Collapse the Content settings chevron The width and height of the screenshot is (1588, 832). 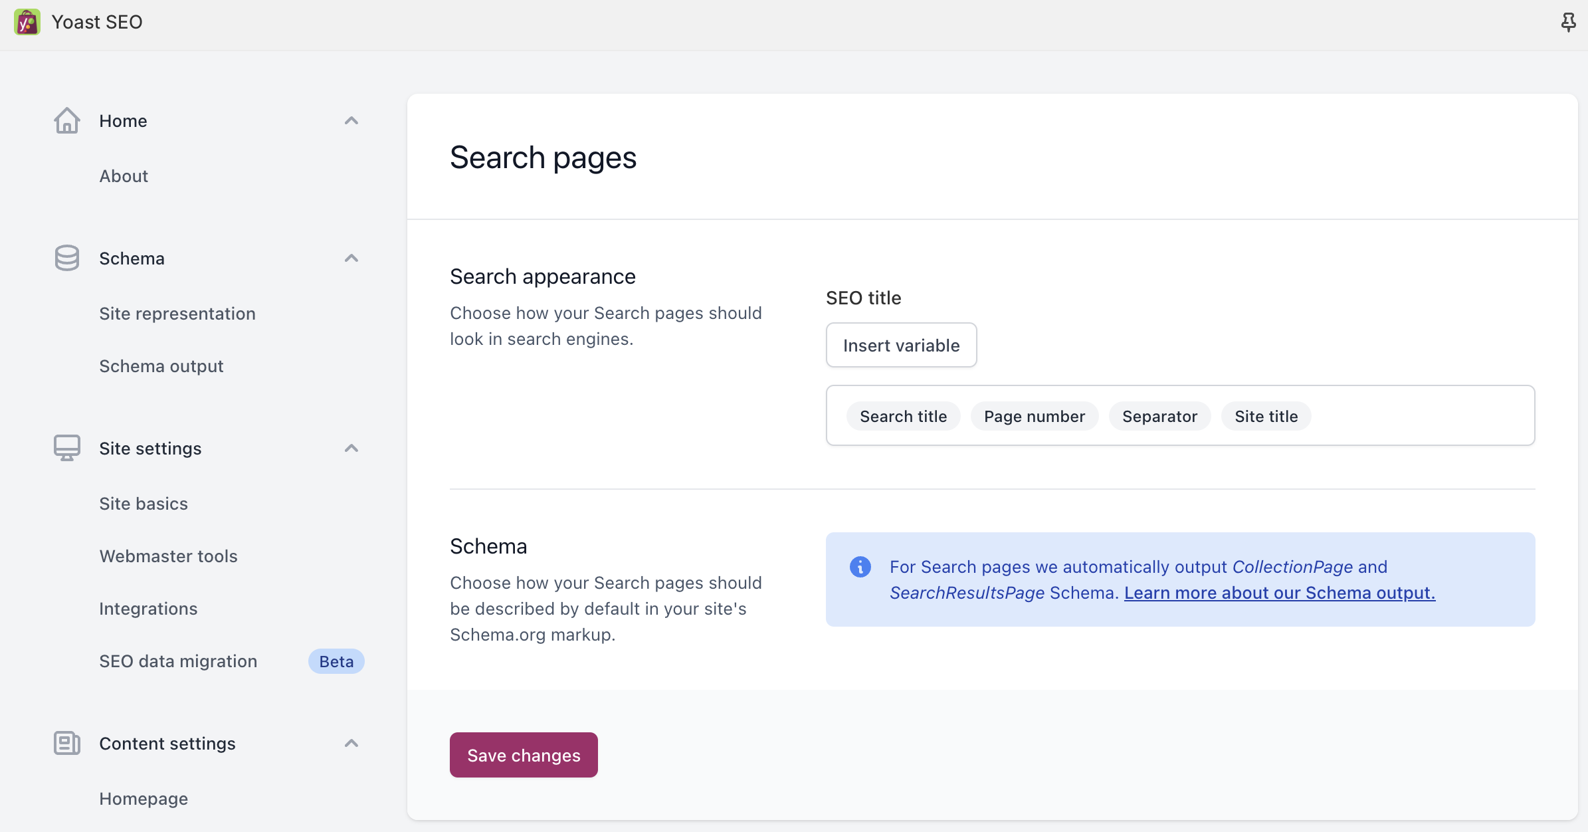pyautogui.click(x=351, y=743)
